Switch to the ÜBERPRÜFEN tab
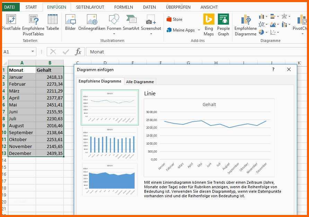Image resolution: width=309 pixels, height=217 pixels. pyautogui.click(x=178, y=7)
